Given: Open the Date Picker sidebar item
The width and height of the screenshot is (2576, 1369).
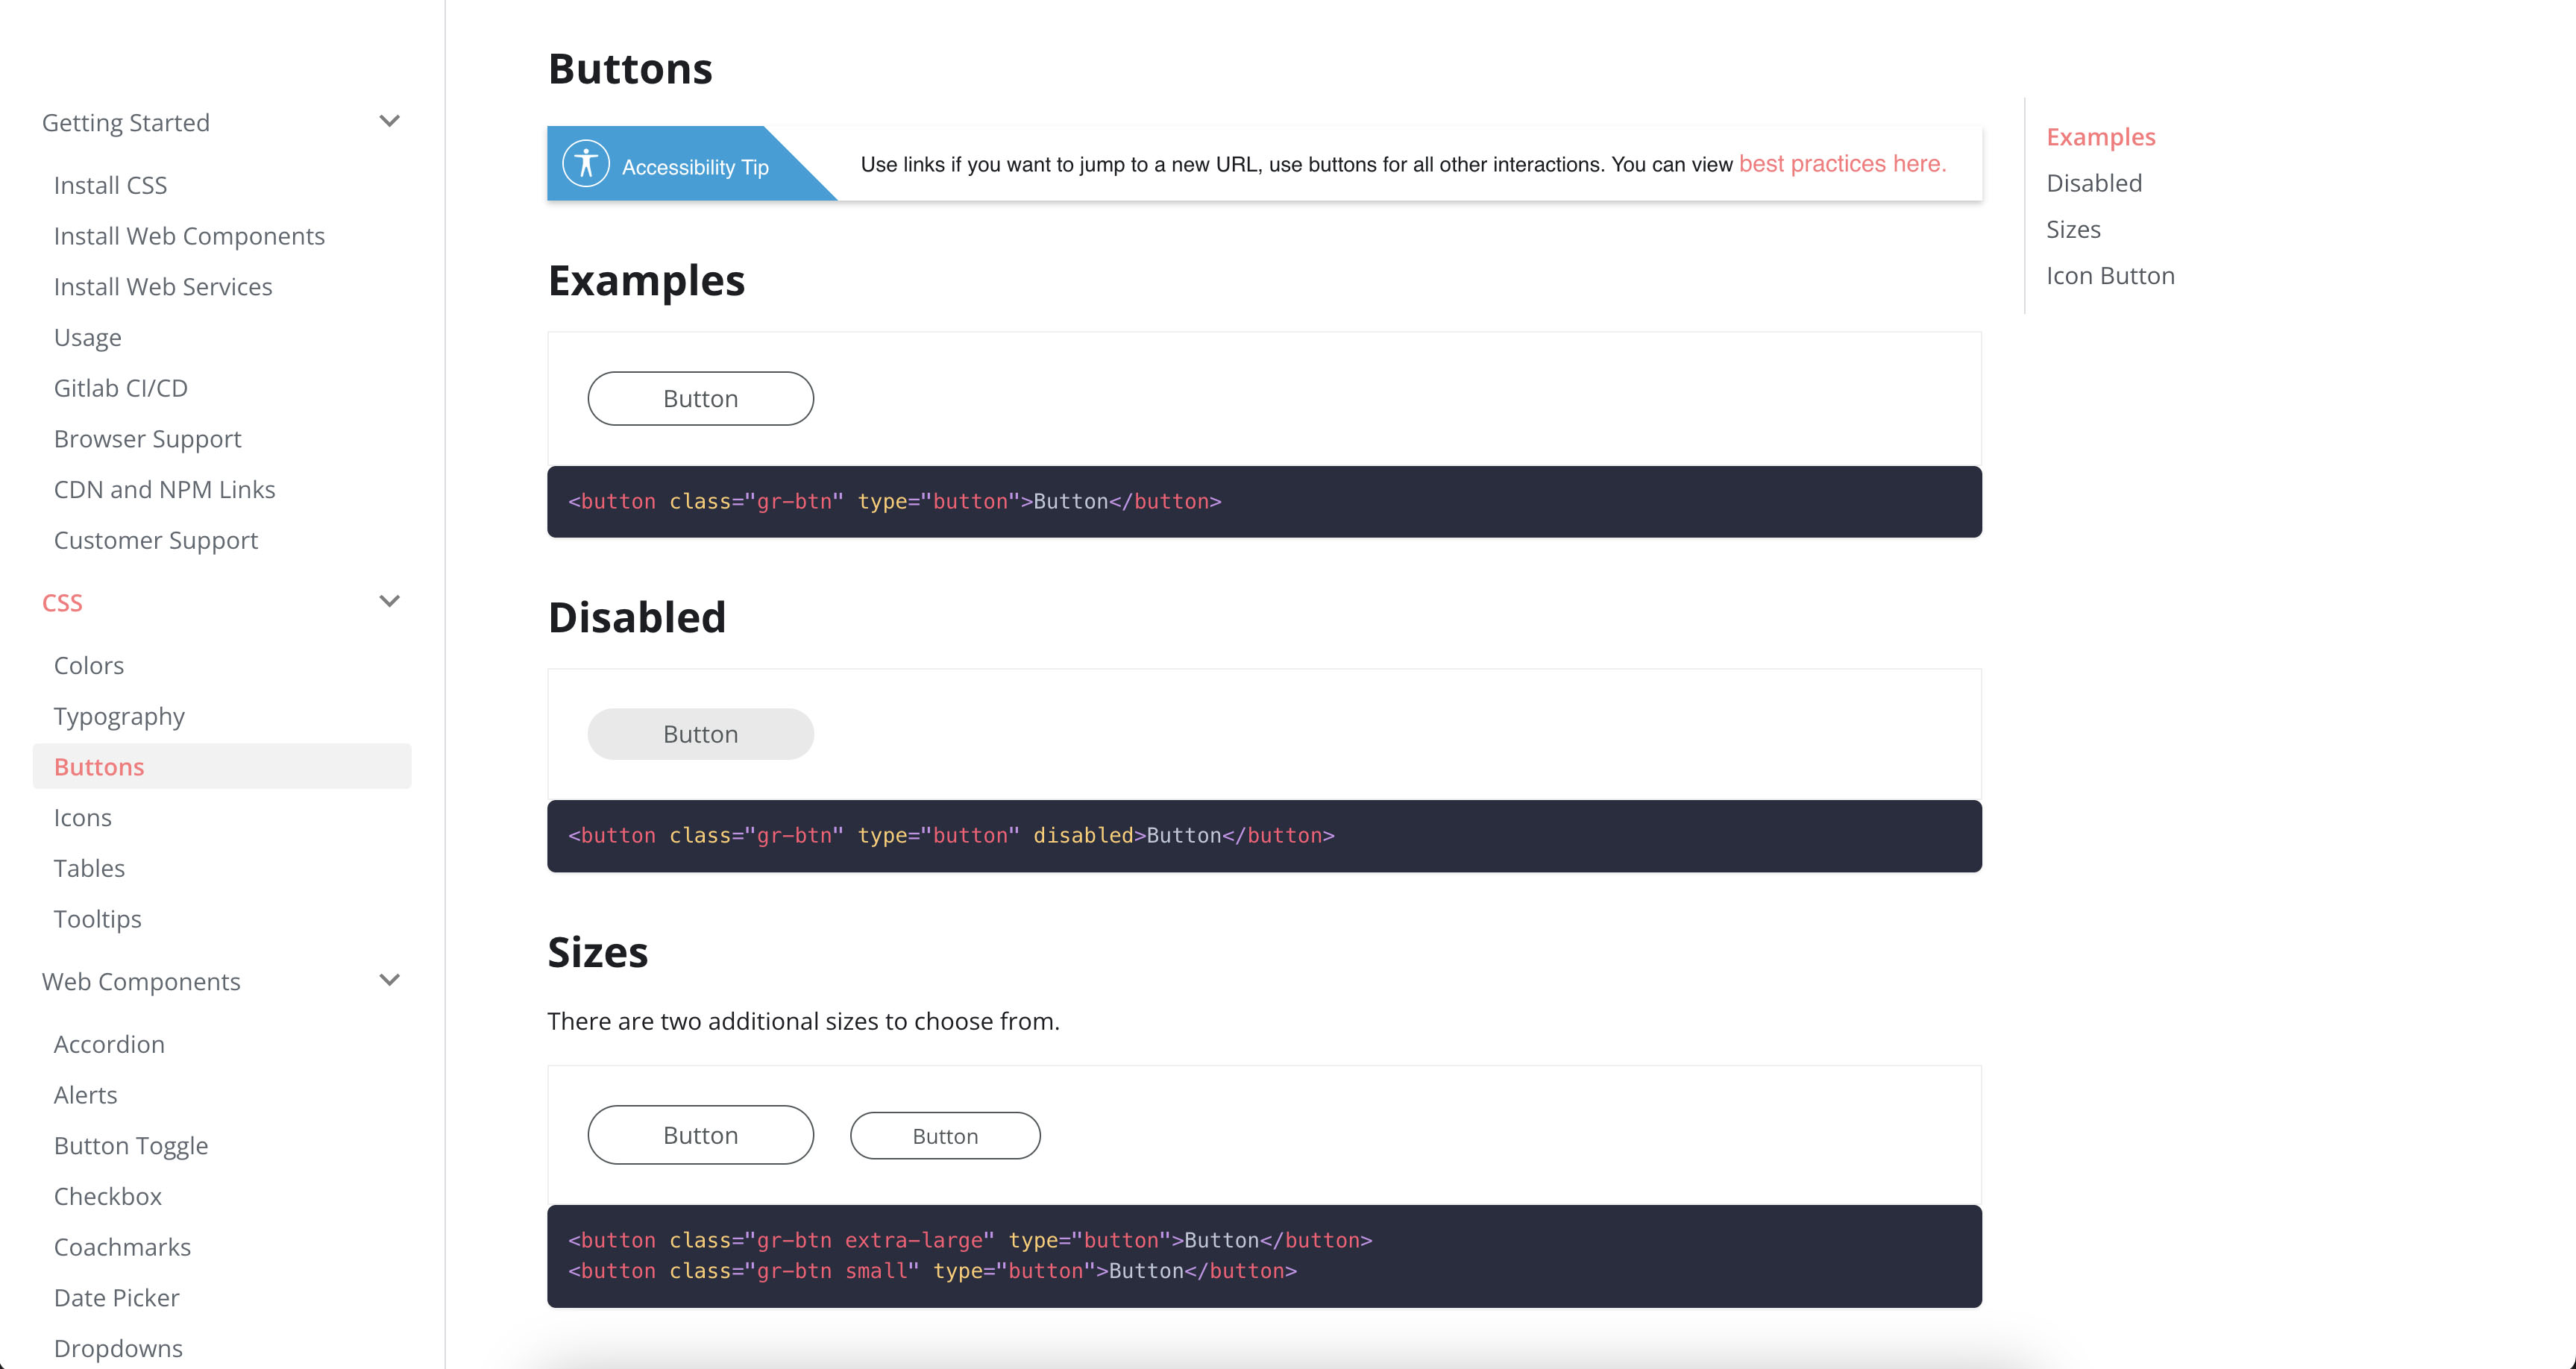Looking at the screenshot, I should (x=117, y=1298).
